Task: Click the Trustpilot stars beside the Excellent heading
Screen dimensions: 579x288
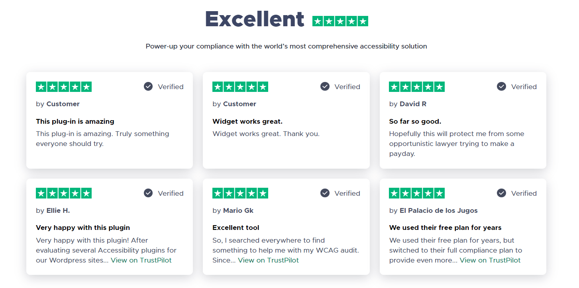Action: tap(340, 20)
